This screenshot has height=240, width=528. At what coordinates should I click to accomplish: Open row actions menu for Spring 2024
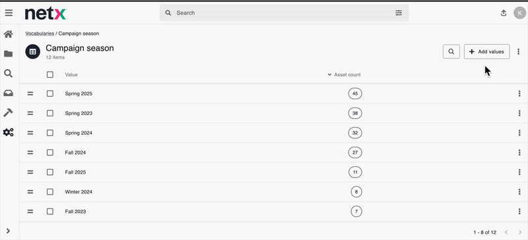tap(519, 133)
